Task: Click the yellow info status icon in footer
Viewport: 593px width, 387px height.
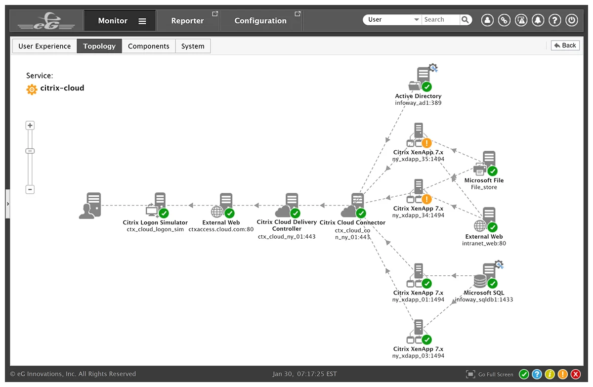Action: coord(550,374)
